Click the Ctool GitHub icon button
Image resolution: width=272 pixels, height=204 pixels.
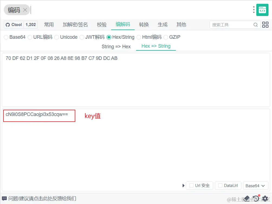pos(14,25)
